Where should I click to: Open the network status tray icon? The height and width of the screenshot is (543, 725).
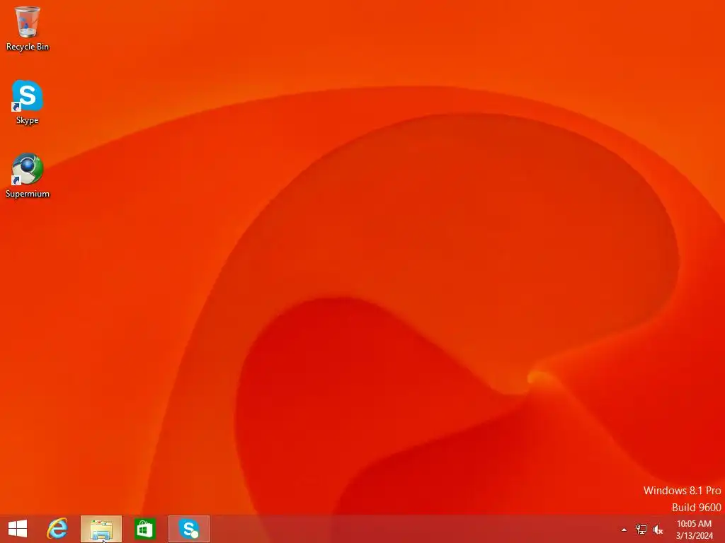tap(641, 530)
